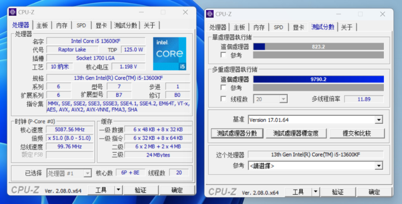Switch to 主板 tab in left window
The width and height of the screenshot is (402, 204).
(42, 25)
